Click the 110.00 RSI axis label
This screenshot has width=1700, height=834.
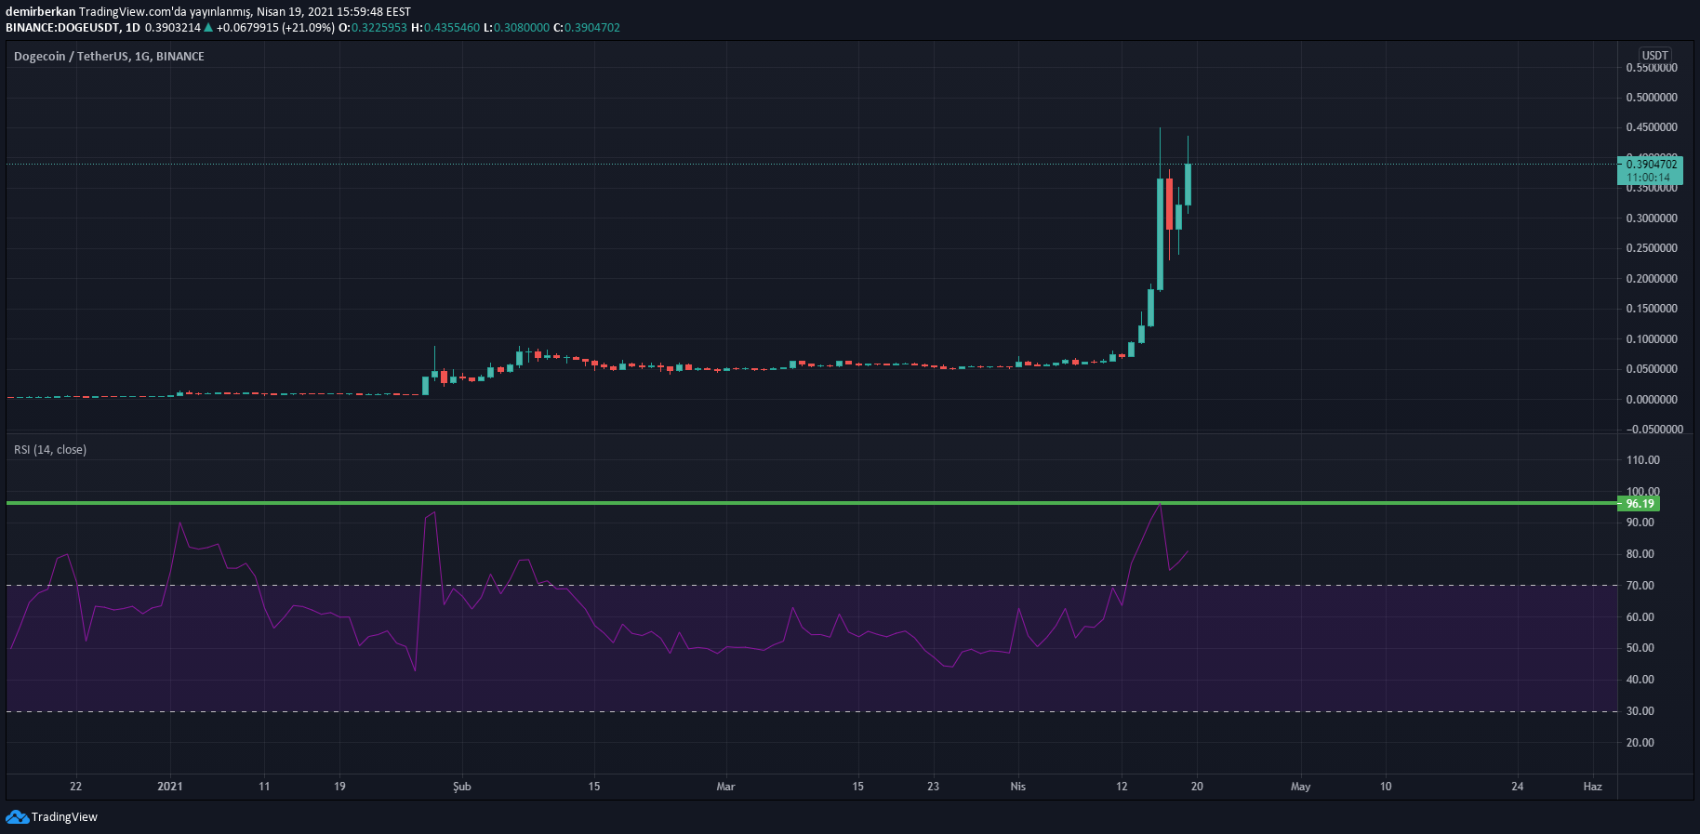[x=1642, y=460]
